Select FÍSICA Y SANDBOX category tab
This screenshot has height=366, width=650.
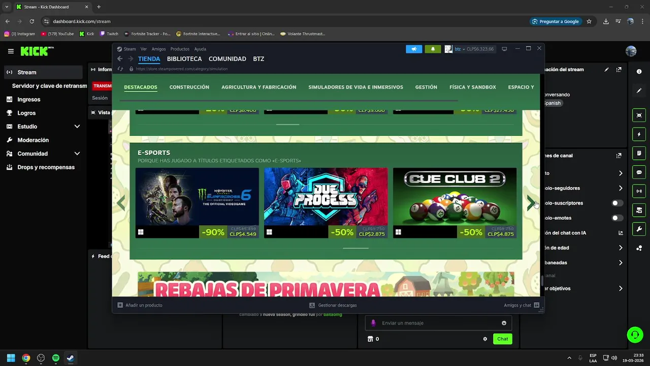click(x=473, y=87)
